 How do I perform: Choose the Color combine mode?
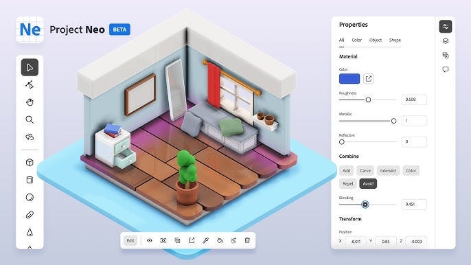[x=411, y=171]
